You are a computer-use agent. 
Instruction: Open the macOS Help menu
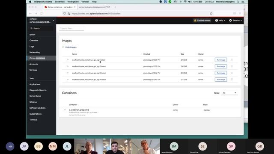pos(94,2)
